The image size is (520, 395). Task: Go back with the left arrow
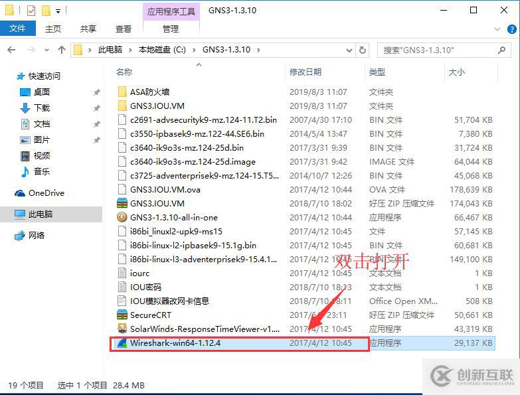[11, 50]
